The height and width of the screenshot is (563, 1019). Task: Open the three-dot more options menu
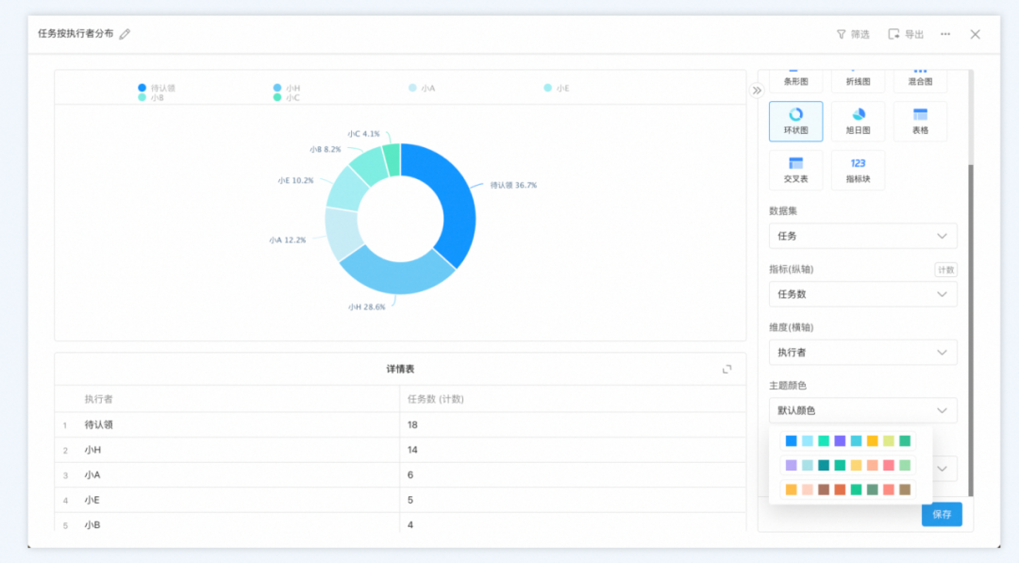(x=945, y=34)
